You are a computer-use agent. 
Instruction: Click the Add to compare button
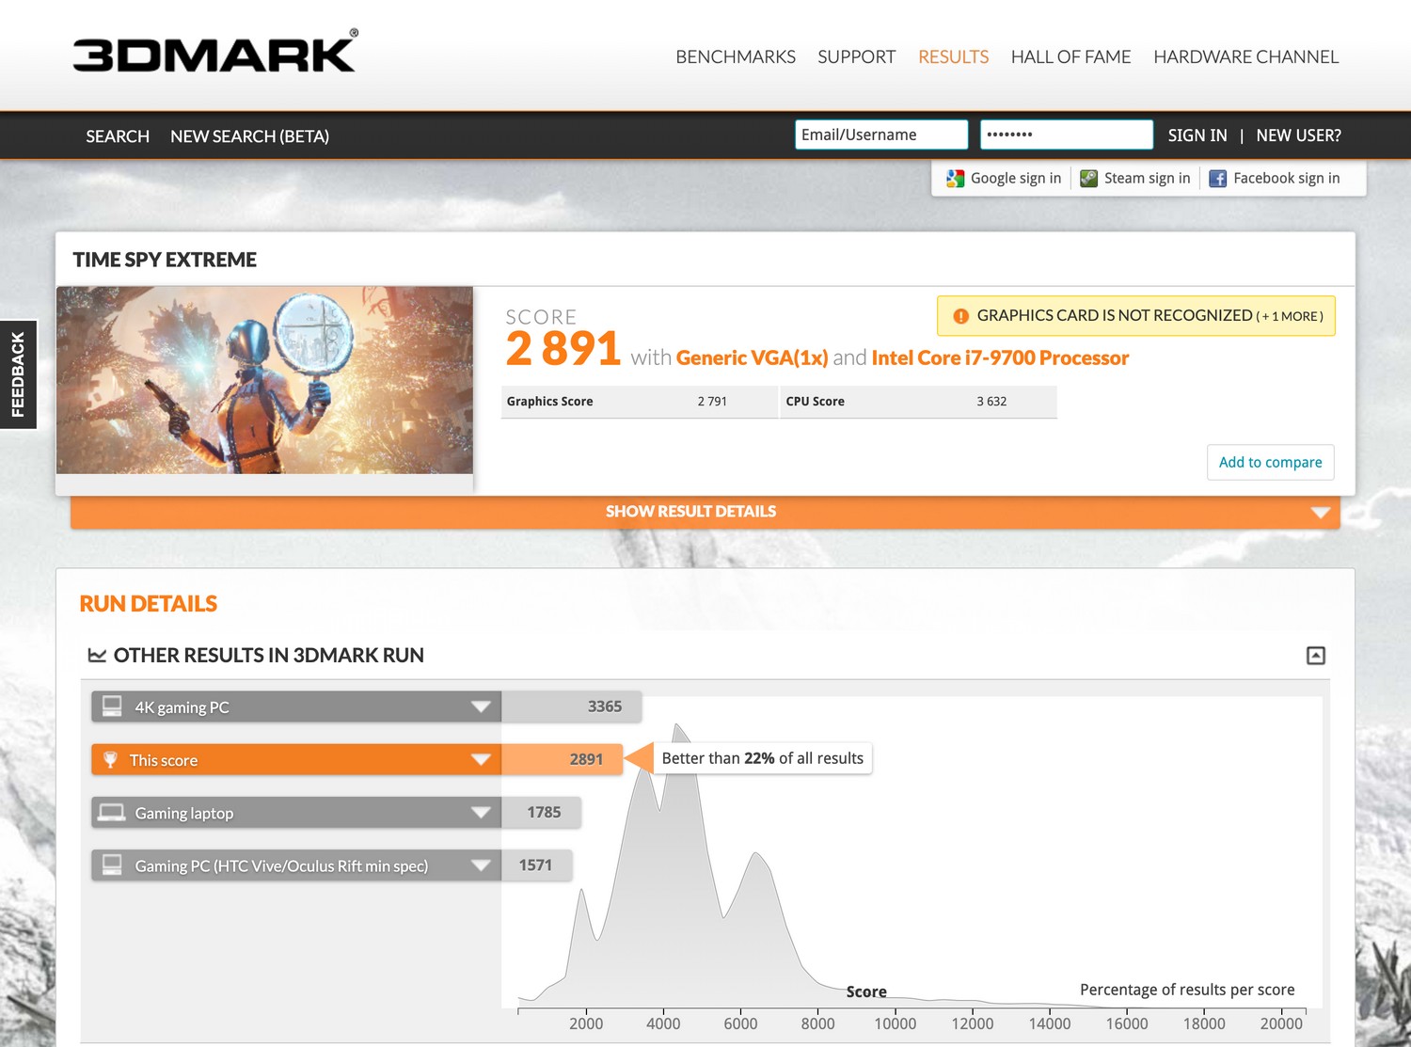[1270, 462]
